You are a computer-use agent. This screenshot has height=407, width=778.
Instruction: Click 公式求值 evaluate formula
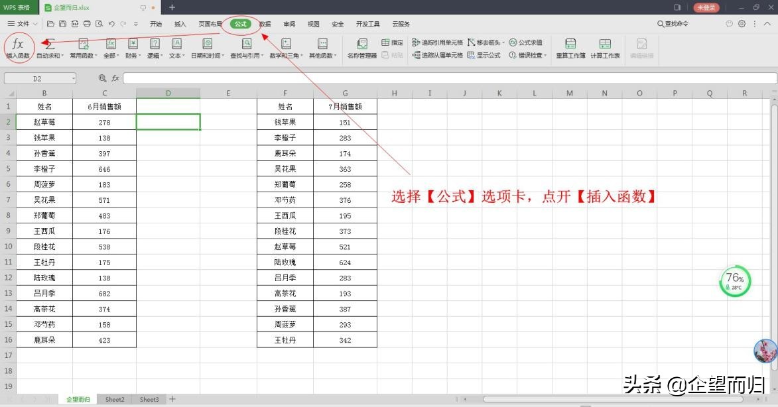pyautogui.click(x=526, y=42)
